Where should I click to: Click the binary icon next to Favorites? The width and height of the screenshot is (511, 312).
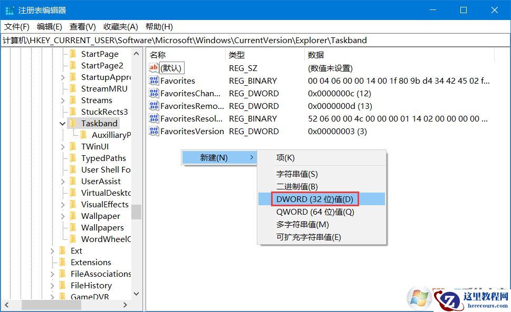pos(153,80)
